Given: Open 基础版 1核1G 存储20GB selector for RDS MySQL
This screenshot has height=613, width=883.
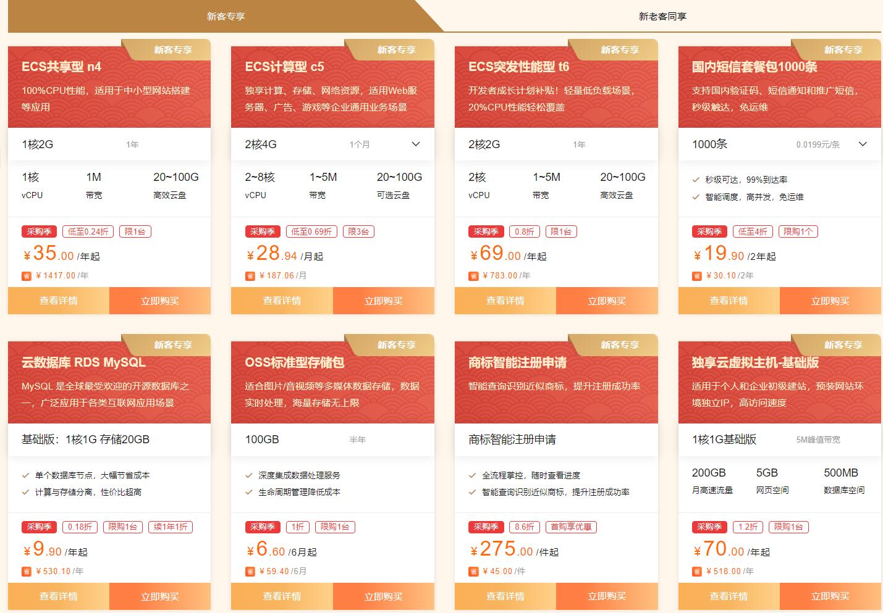Looking at the screenshot, I should coord(109,440).
